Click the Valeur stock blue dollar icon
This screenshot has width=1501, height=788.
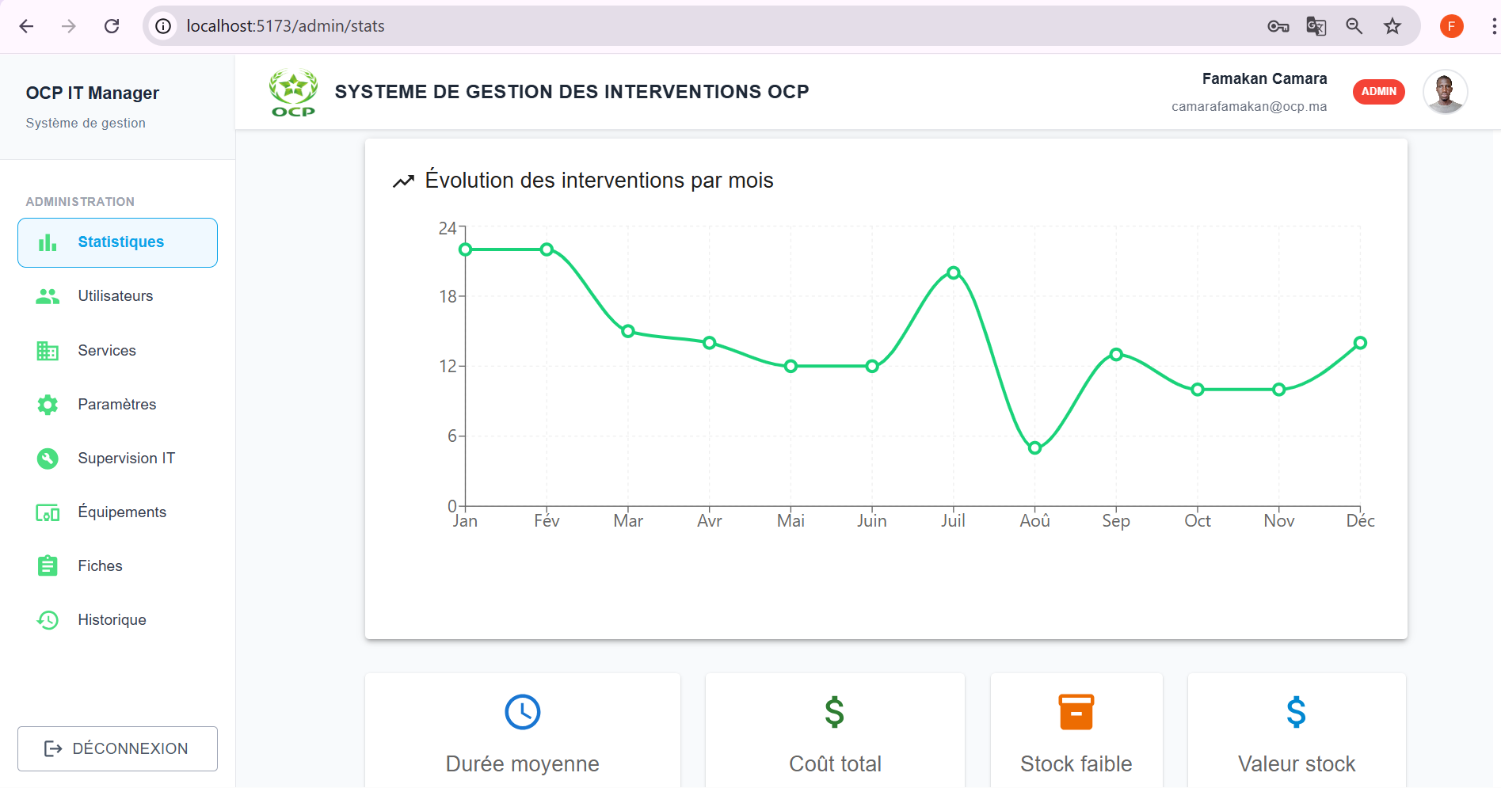tap(1296, 712)
